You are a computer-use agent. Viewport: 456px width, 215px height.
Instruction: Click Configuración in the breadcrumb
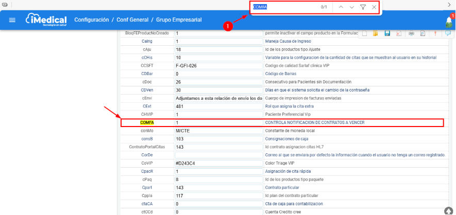point(91,20)
